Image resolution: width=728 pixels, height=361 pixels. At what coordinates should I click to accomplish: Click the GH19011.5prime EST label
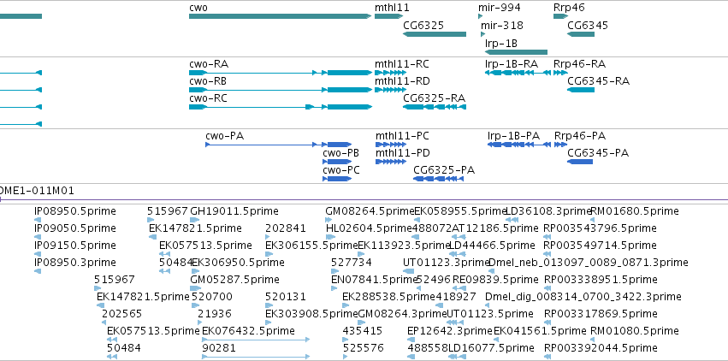pos(234,211)
